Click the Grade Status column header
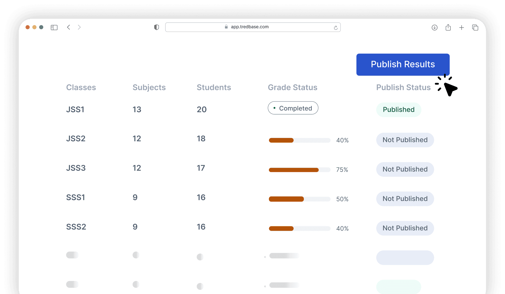 [x=293, y=88]
